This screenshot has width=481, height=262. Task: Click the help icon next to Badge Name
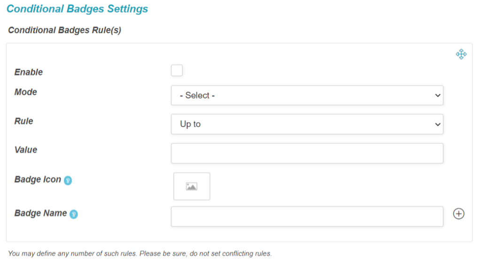pos(74,214)
